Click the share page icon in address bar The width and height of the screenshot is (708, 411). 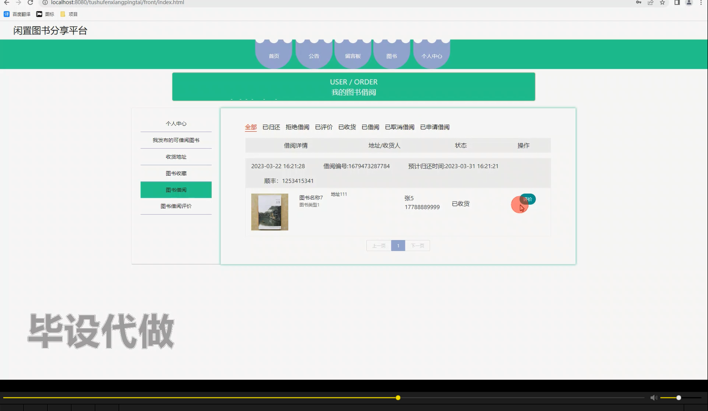(650, 3)
